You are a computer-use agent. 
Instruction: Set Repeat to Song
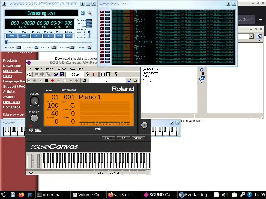pos(85,37)
